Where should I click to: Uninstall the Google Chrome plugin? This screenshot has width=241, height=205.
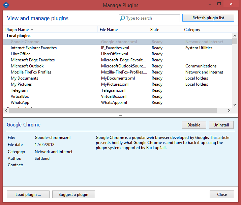pos(221,125)
